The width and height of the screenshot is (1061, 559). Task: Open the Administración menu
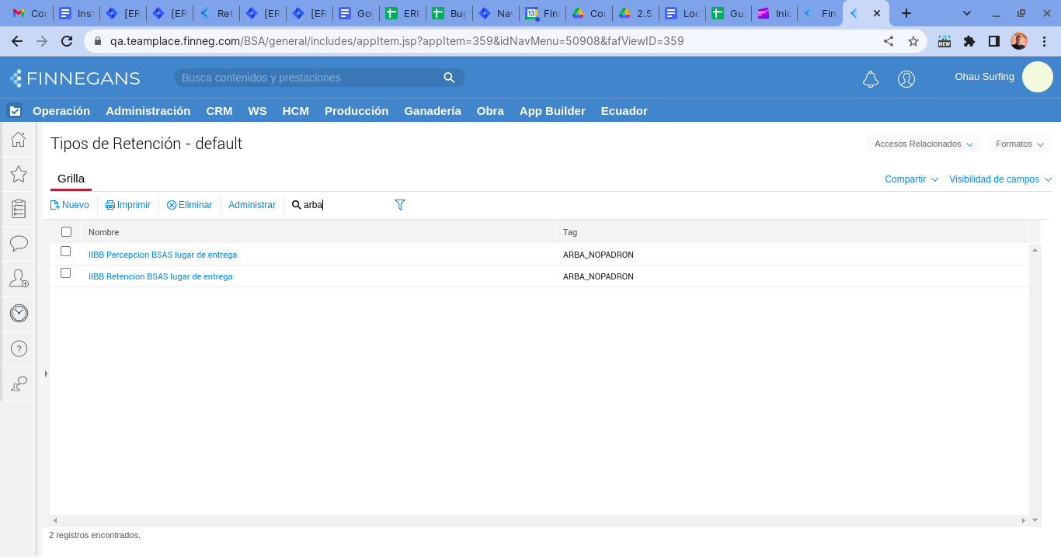(x=148, y=111)
